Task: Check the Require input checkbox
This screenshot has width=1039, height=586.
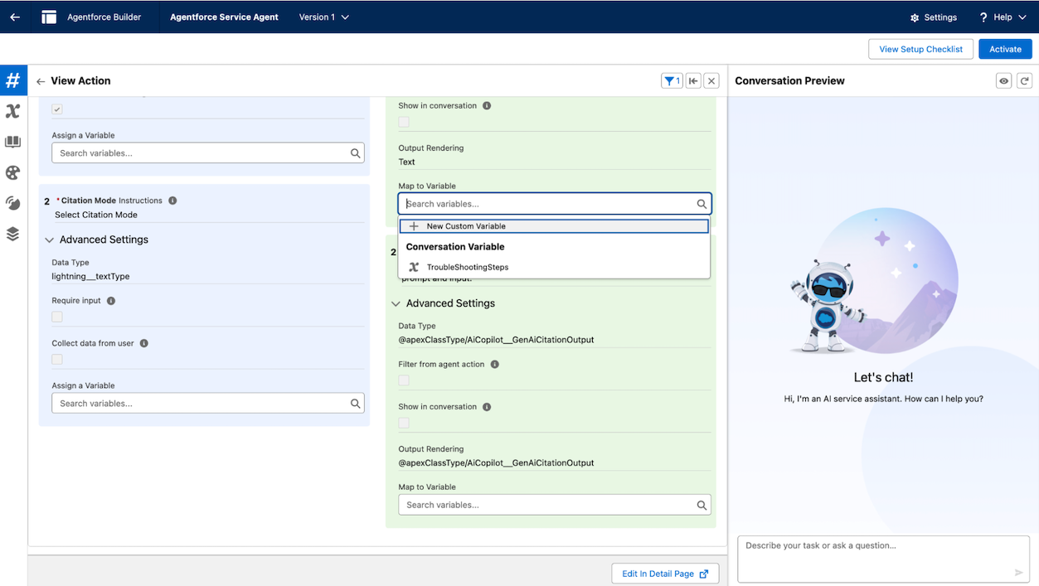Action: (x=56, y=317)
